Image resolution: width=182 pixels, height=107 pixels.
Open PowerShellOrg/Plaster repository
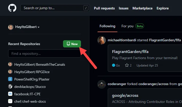click(x=32, y=79)
